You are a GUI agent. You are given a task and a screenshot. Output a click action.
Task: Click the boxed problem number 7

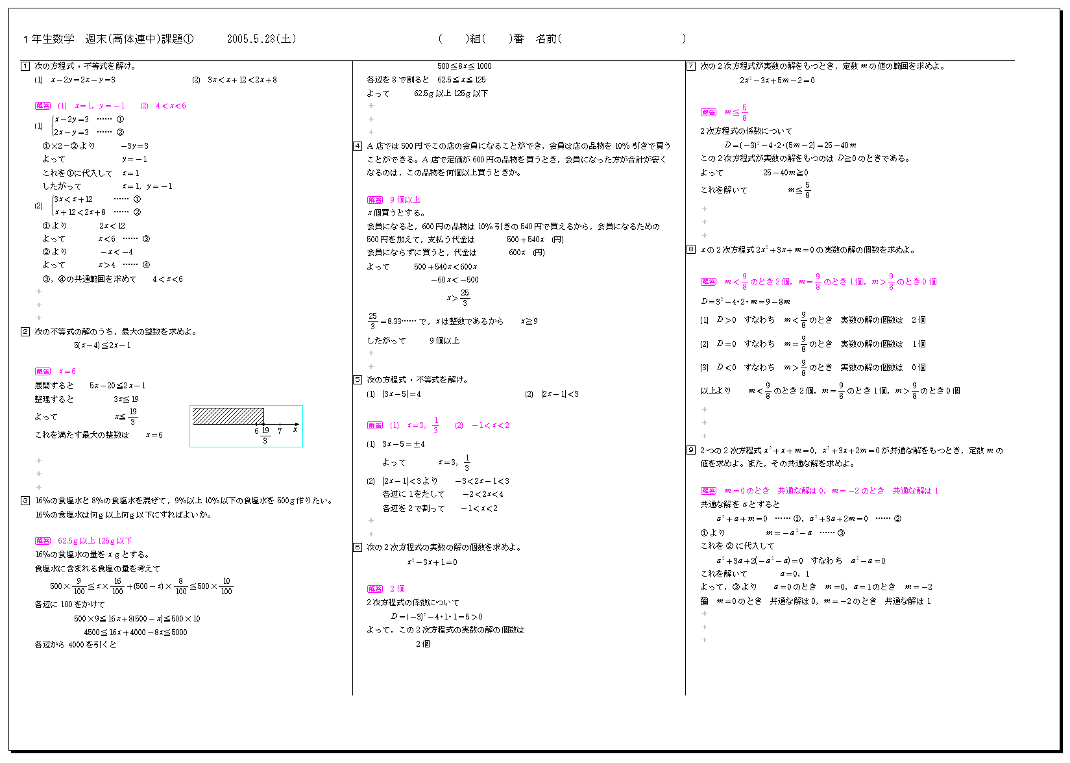pyautogui.click(x=691, y=66)
